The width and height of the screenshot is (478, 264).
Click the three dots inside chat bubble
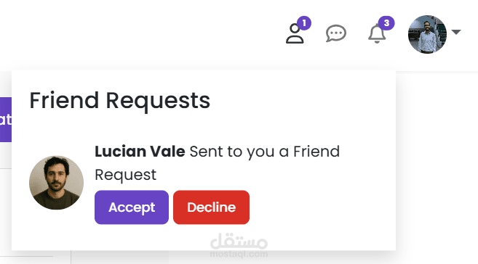pos(336,33)
